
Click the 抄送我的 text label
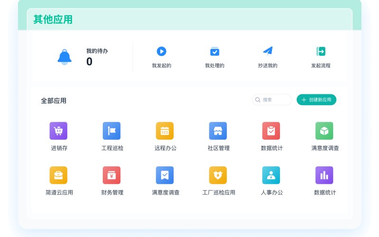coord(268,65)
